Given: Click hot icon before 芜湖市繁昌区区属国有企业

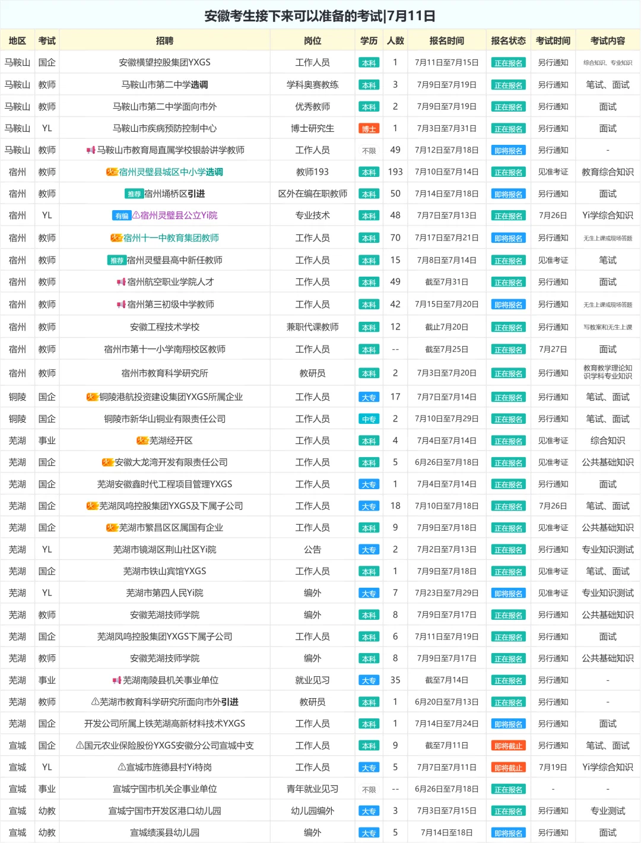Looking at the screenshot, I should point(112,528).
